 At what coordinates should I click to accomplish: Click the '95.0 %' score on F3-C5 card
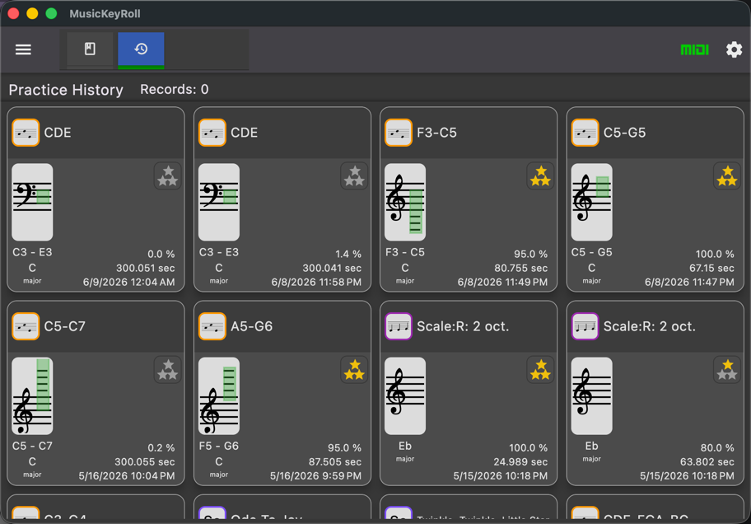530,254
